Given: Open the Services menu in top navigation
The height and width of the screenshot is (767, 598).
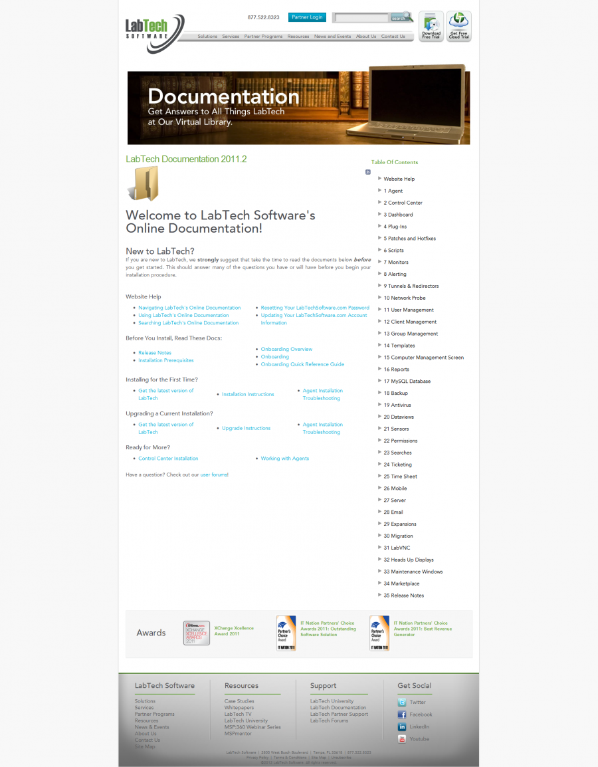Looking at the screenshot, I should (231, 36).
